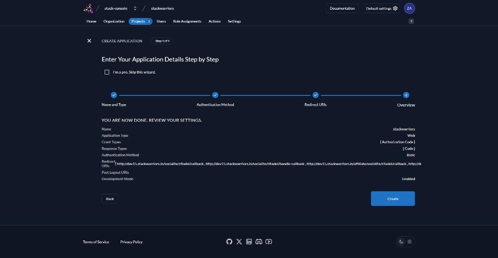
Task: Open Default settings with gear icon
Action: 381,8
